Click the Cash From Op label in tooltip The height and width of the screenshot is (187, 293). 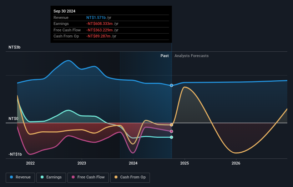pos(66,36)
